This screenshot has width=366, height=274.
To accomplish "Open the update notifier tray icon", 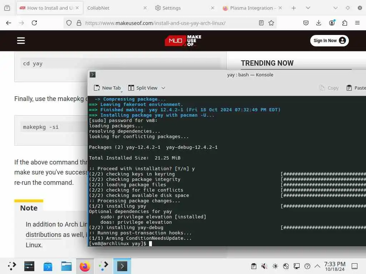I will [x=307, y=266].
